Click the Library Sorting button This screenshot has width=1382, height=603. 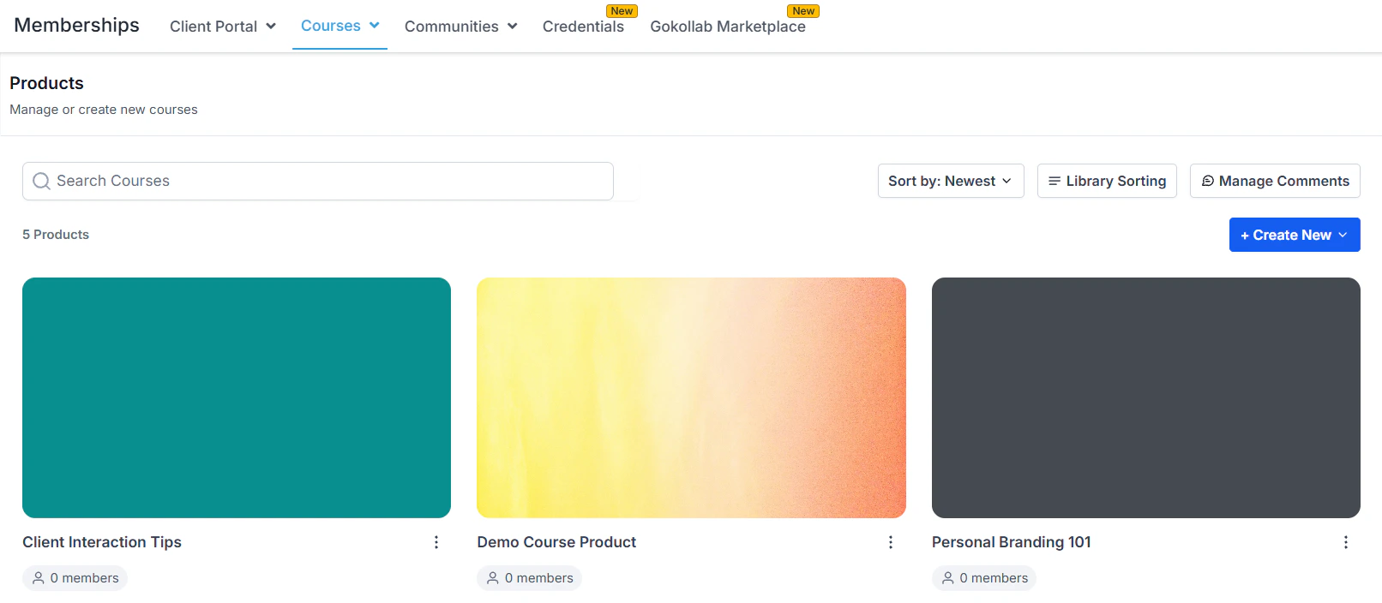click(x=1107, y=181)
